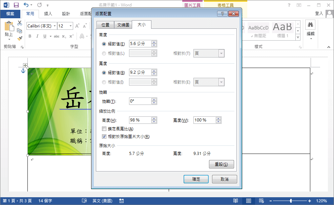
Task: Select the Format Painter brush icon
Action: pyautogui.click(x=20, y=38)
